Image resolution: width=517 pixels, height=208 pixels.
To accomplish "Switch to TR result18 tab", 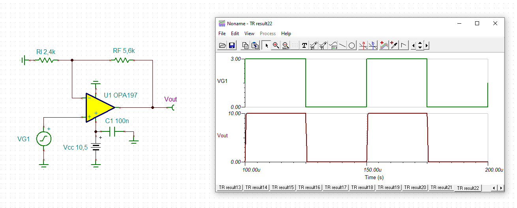I will pyautogui.click(x=362, y=187).
